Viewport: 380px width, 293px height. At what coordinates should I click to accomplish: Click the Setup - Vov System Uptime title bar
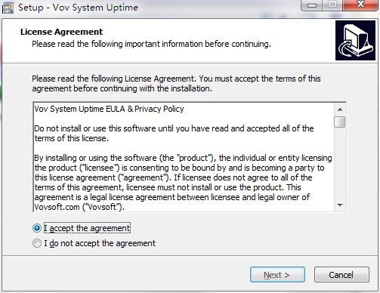click(151, 8)
